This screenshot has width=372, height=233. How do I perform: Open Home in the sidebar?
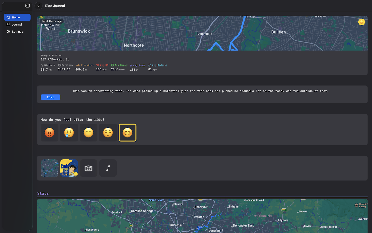point(17,17)
